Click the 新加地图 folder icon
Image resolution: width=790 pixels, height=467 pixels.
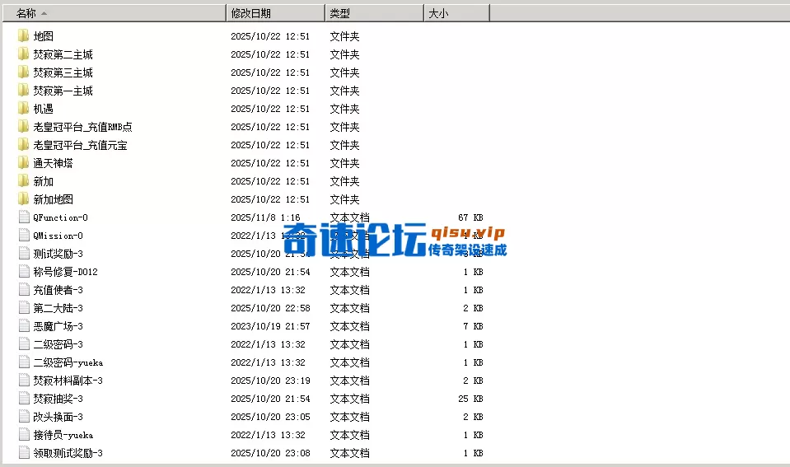(23, 199)
